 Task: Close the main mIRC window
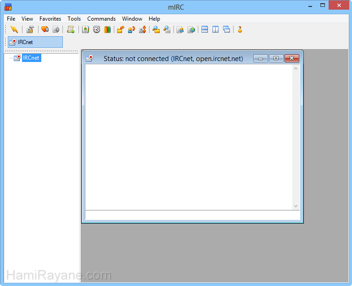339,5
